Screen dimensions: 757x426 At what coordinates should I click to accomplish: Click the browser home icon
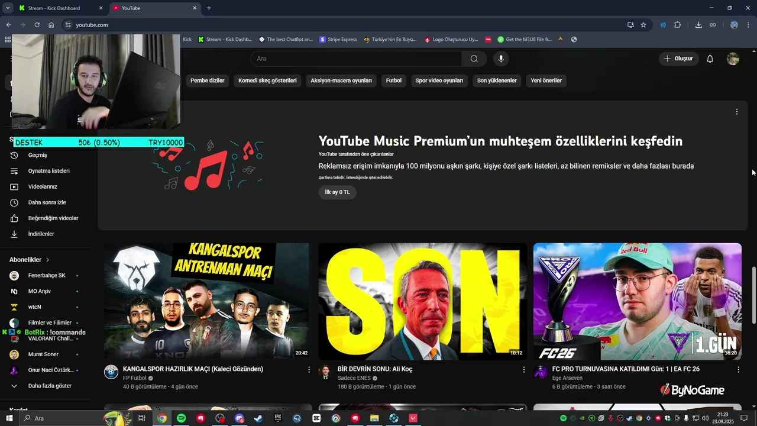click(x=51, y=25)
